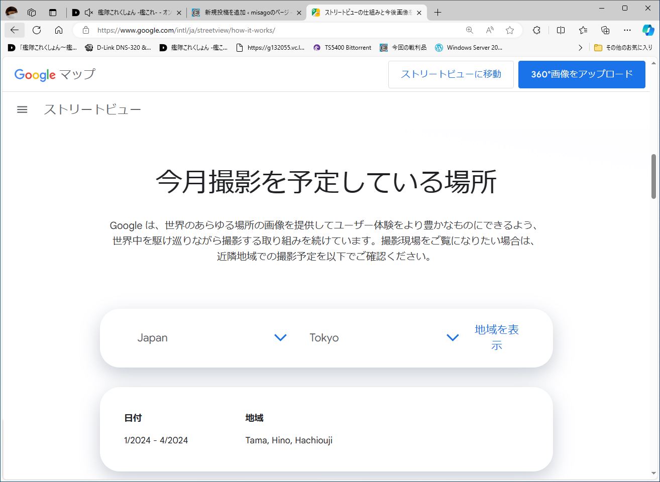
Task: Open the user profile avatar
Action: click(12, 13)
